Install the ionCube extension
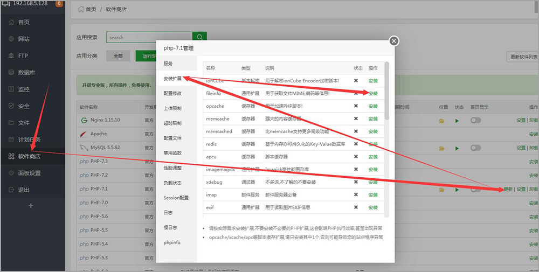 373,81
